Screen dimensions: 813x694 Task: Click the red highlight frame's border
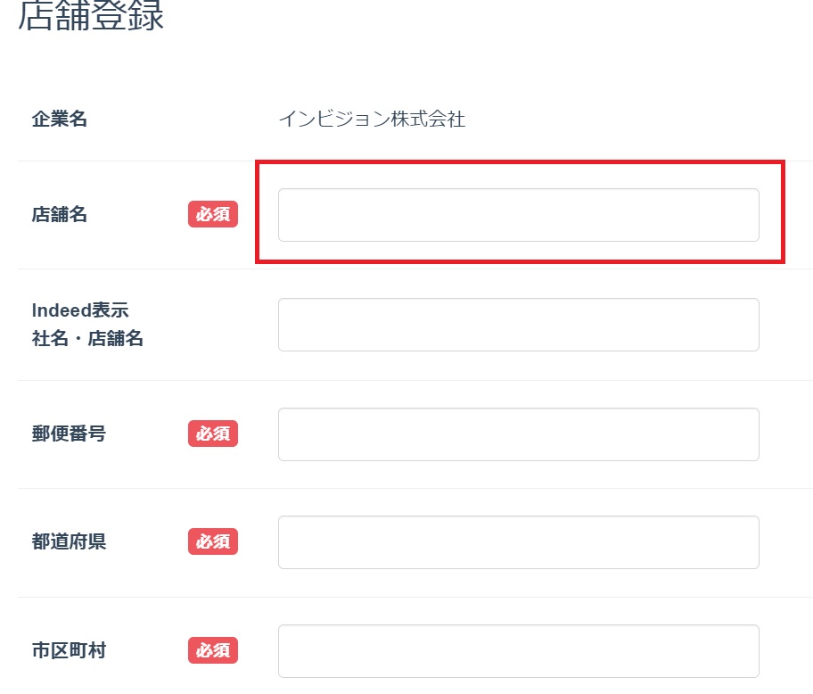click(518, 163)
